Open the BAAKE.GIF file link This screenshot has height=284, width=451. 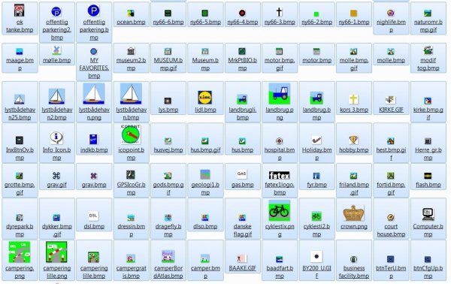[242, 268]
